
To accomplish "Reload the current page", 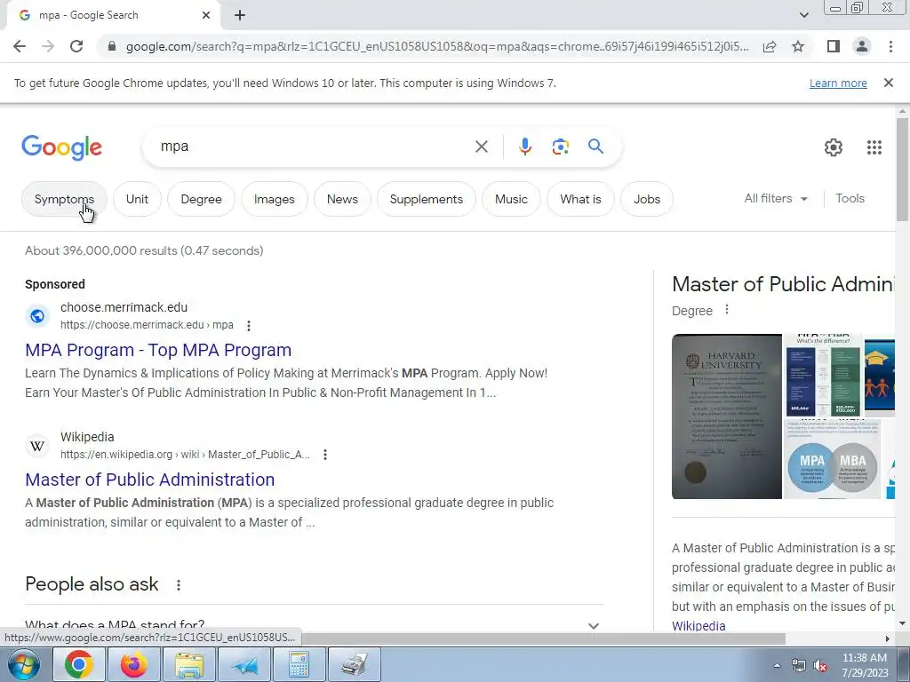I will (76, 46).
